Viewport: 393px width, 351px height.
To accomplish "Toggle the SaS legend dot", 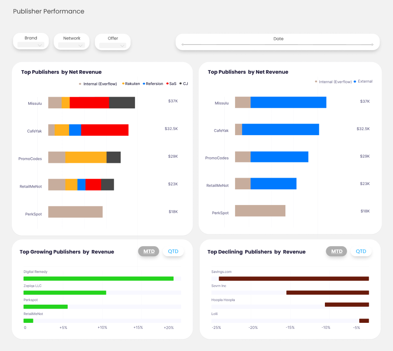I will (167, 84).
